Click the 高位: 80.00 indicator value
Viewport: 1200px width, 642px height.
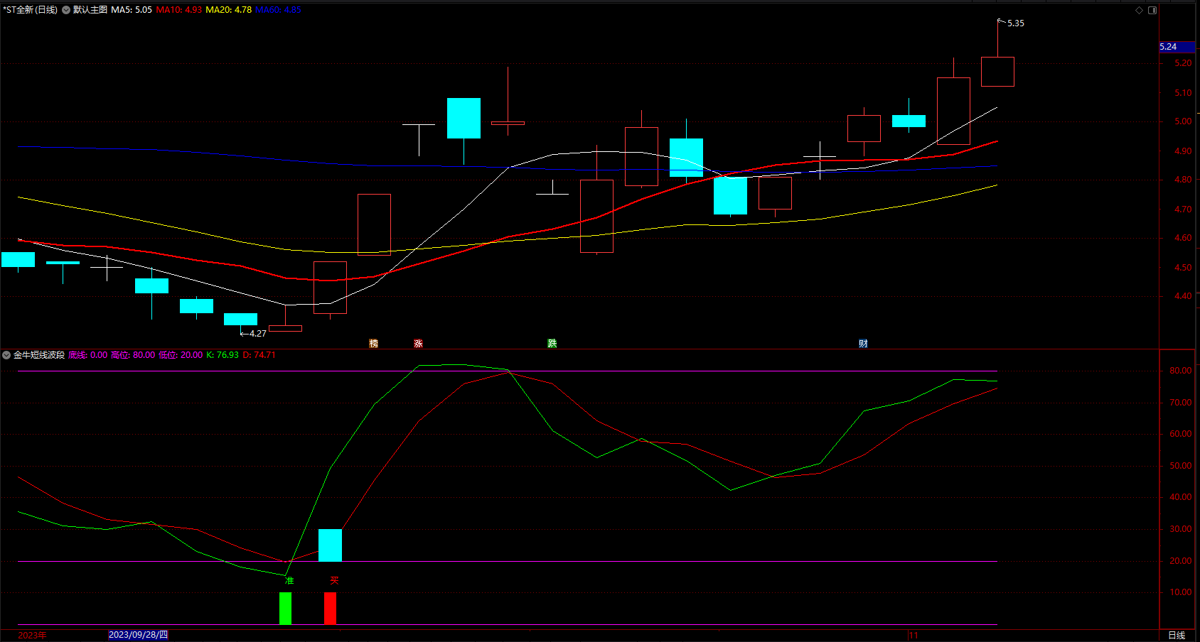133,355
